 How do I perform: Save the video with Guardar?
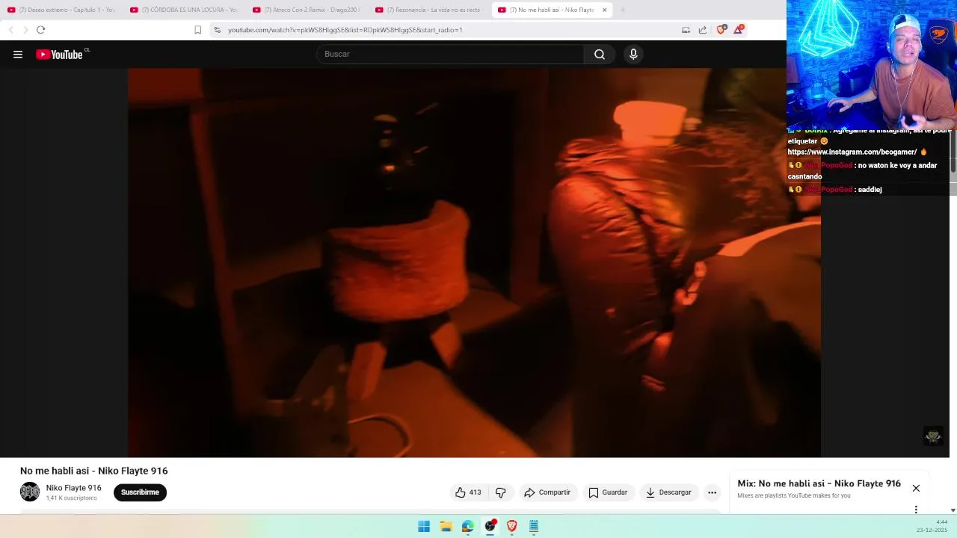tap(608, 492)
